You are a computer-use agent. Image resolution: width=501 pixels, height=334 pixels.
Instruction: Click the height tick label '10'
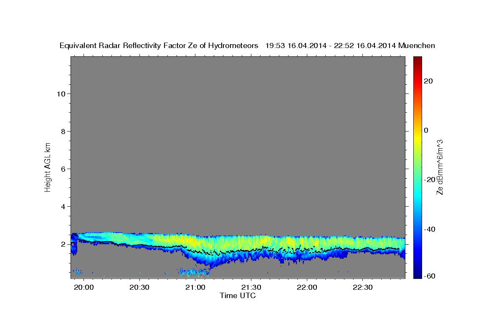click(61, 94)
